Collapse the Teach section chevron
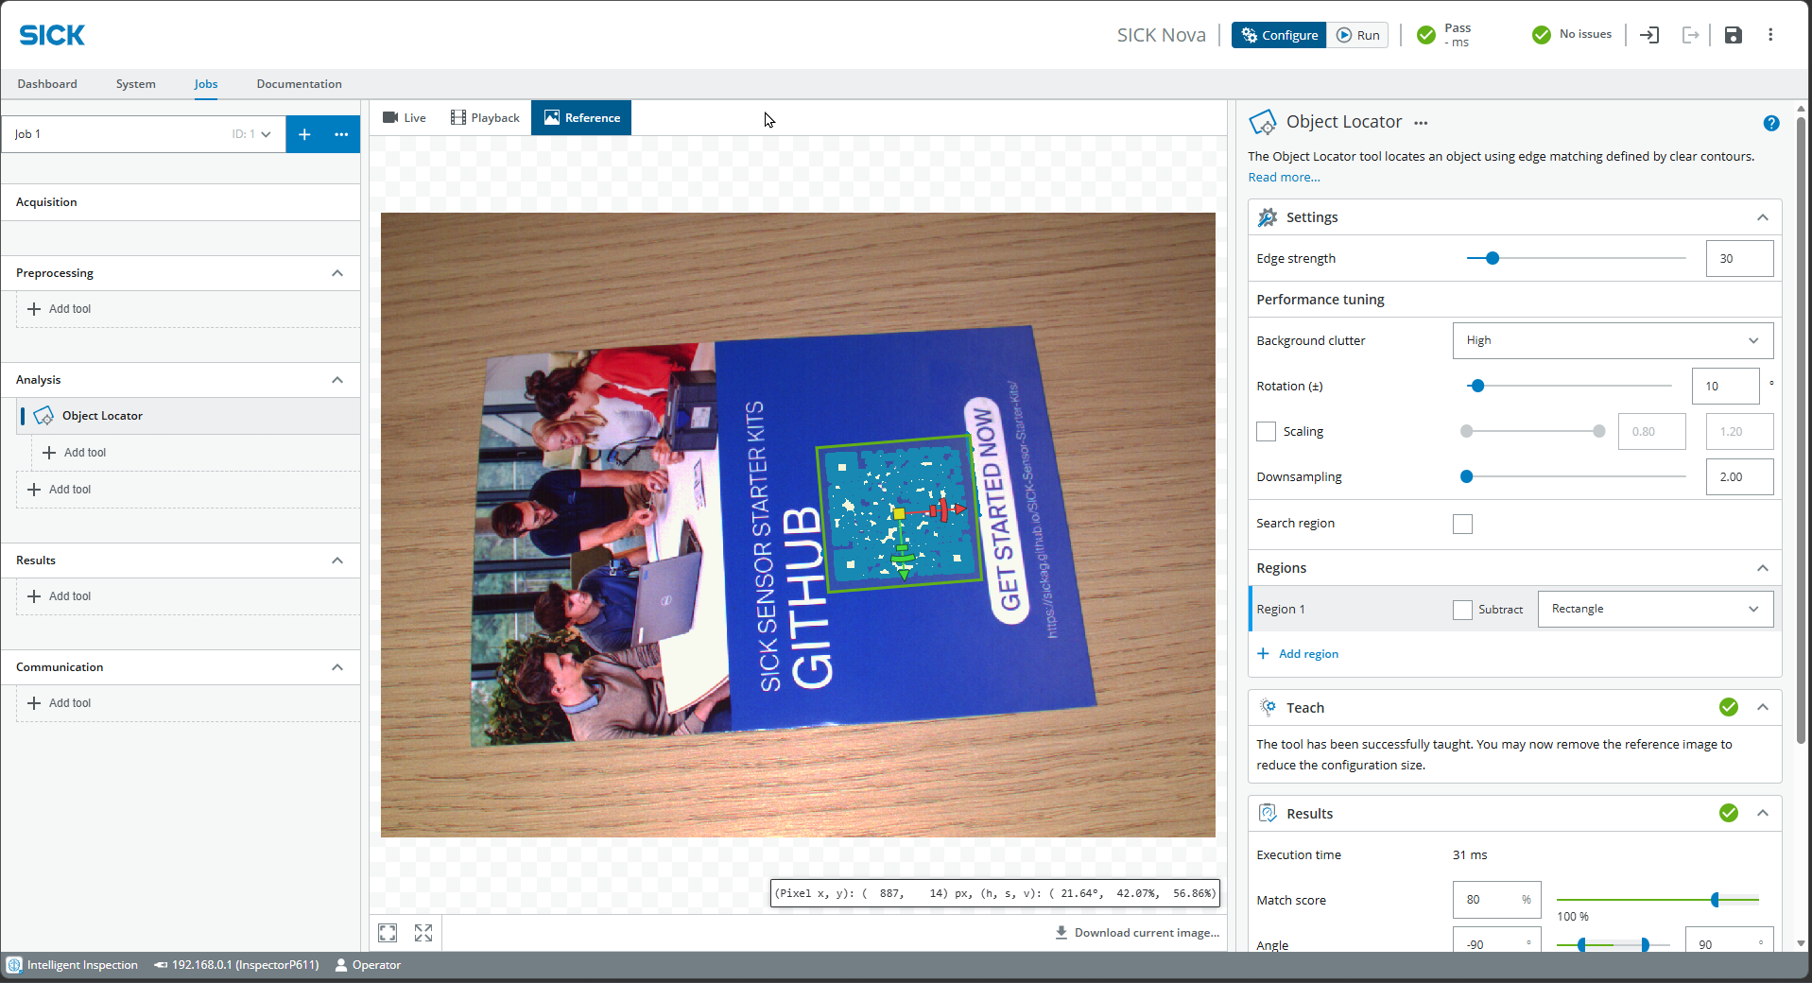Screen dimensions: 1812x983 coord(1763,707)
